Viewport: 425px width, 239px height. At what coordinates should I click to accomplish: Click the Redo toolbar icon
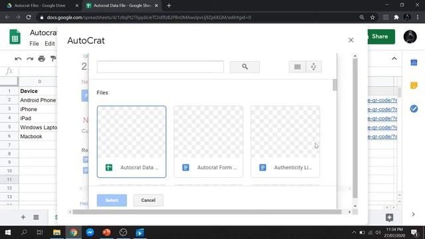click(30, 59)
